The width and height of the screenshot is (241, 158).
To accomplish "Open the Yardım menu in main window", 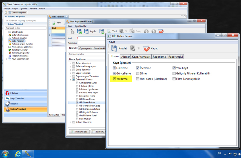I will (x=42, y=9).
